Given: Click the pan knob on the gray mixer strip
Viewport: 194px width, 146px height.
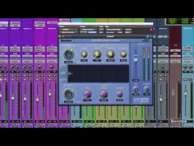Looking at the screenshot, I should (163, 67).
